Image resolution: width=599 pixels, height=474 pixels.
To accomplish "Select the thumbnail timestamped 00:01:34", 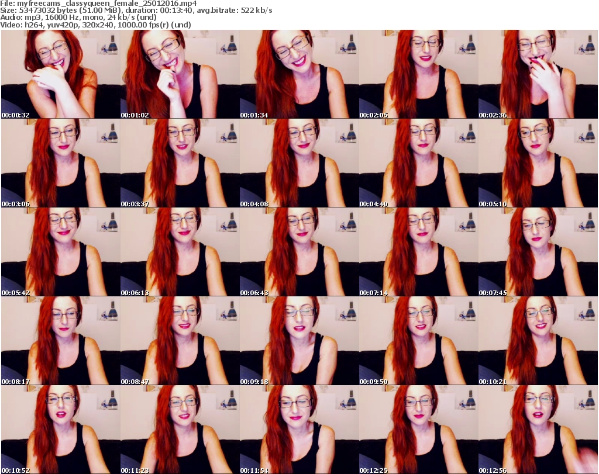I will coord(299,74).
